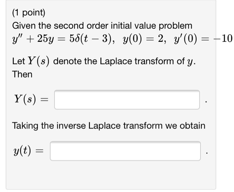Screen dimensions: 234x192
Task: Click "denote the Laplace transform of" text
Action: [119, 61]
